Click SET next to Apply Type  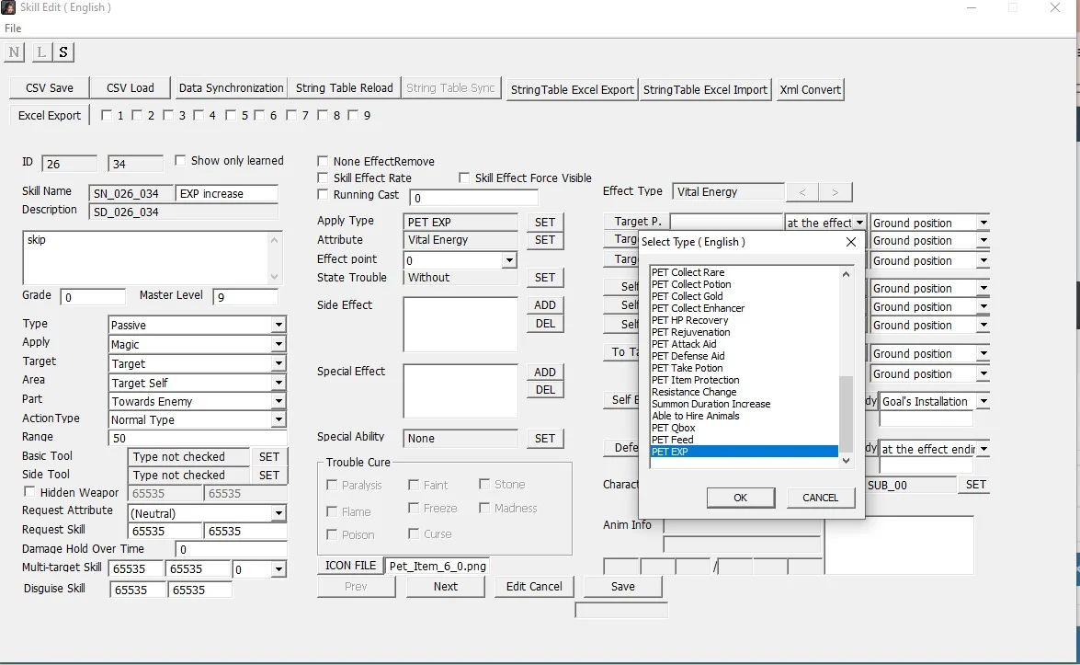(545, 222)
